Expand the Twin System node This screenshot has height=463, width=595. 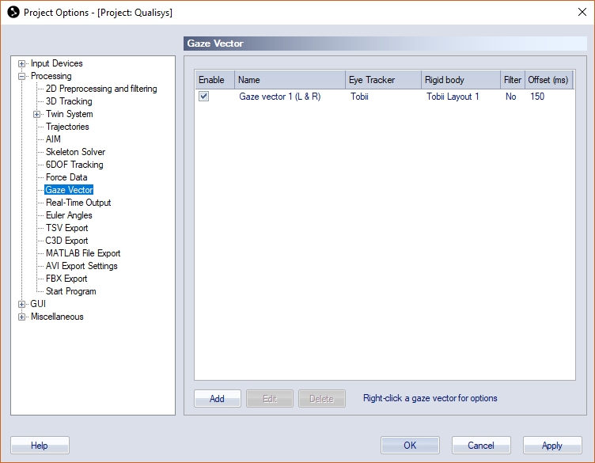click(37, 115)
